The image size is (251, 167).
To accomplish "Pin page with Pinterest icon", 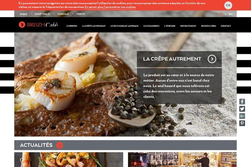I will coord(242,123).
